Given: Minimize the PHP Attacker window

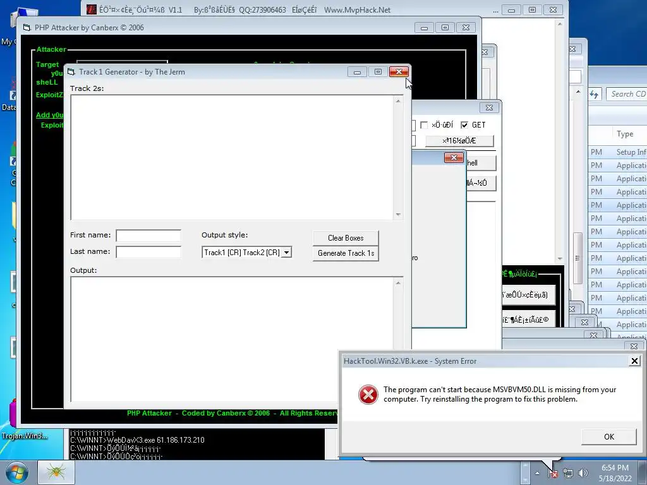Looking at the screenshot, I should [x=424, y=28].
